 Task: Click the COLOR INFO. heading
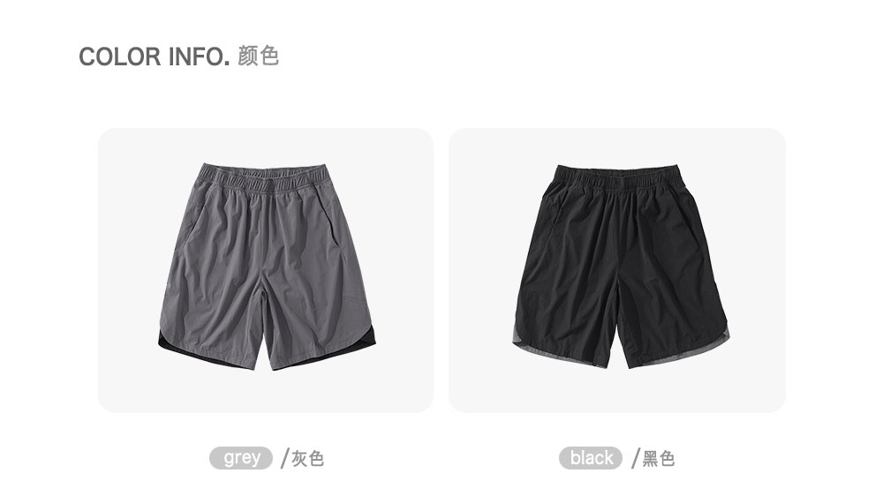(155, 56)
